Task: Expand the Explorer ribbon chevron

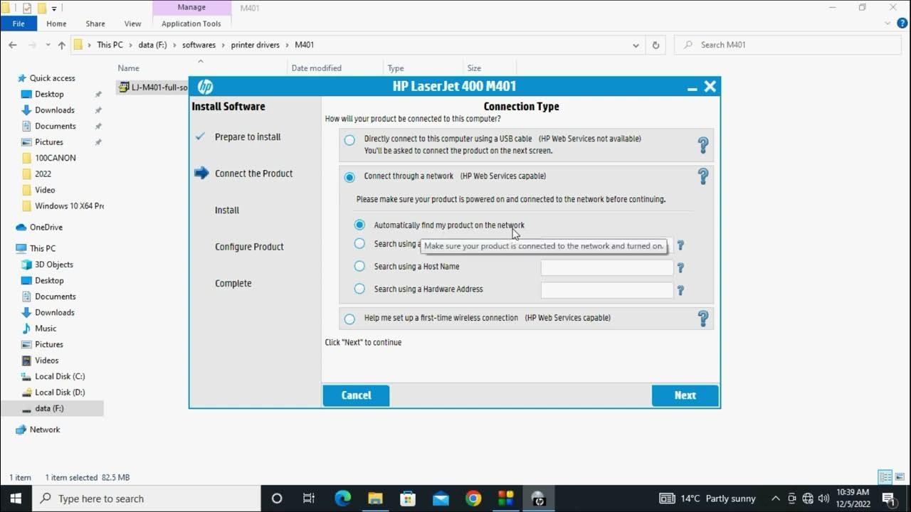Action: 887,23
